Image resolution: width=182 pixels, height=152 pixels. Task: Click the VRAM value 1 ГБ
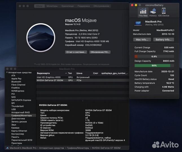click(x=87, y=120)
